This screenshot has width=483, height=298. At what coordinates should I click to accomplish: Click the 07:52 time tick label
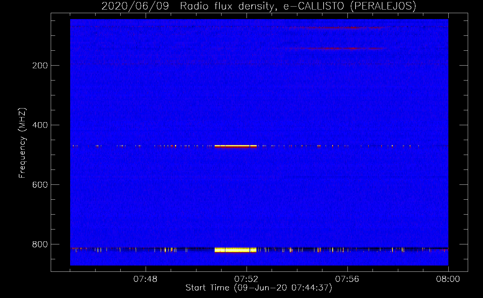tap(246, 279)
